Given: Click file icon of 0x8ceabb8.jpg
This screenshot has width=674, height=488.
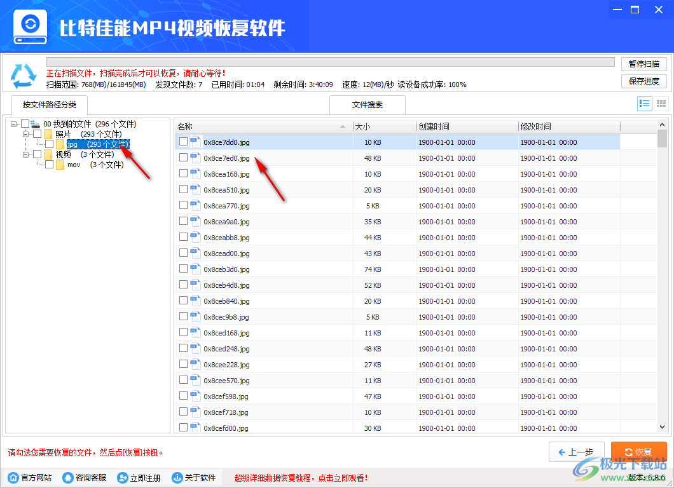Looking at the screenshot, I should pos(196,237).
